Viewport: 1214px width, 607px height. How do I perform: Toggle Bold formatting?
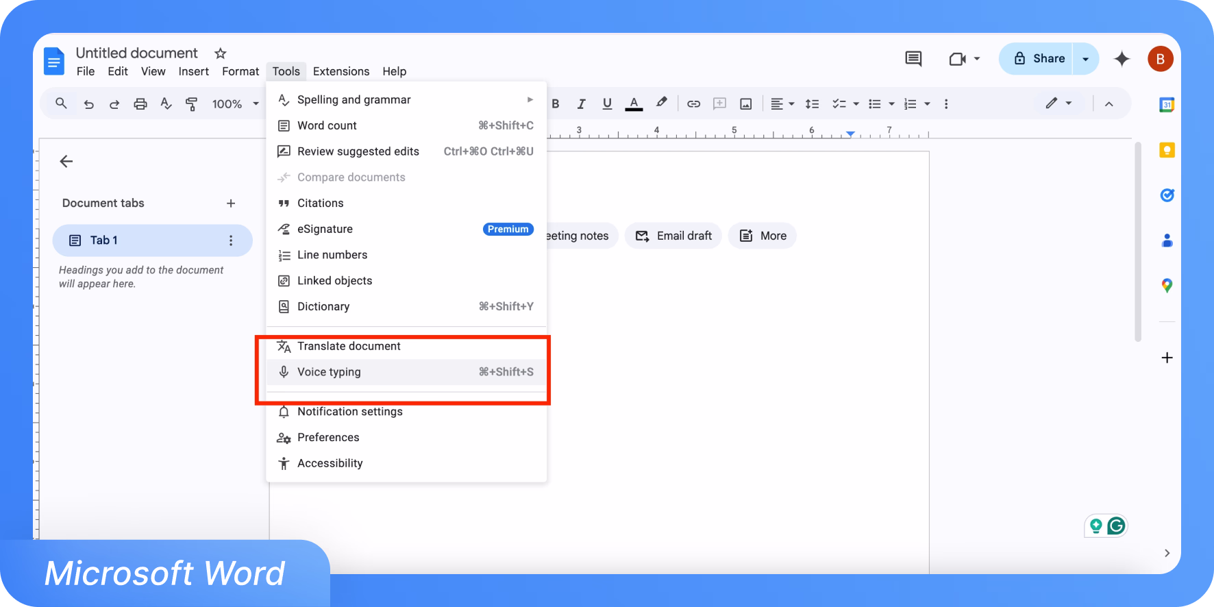(x=556, y=104)
